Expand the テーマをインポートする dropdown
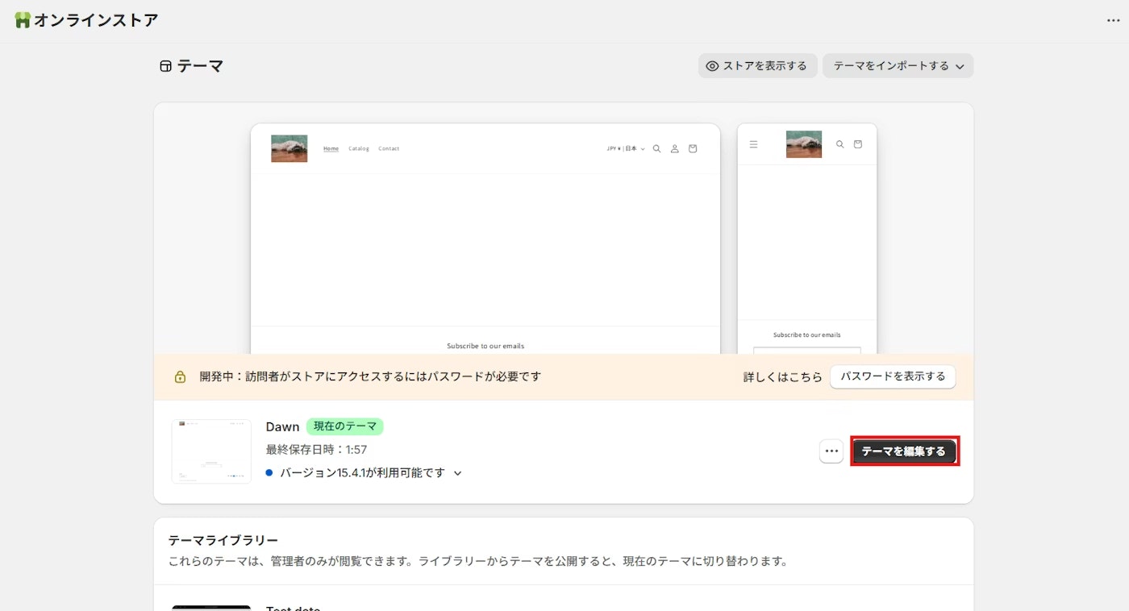1129x611 pixels. tap(897, 65)
